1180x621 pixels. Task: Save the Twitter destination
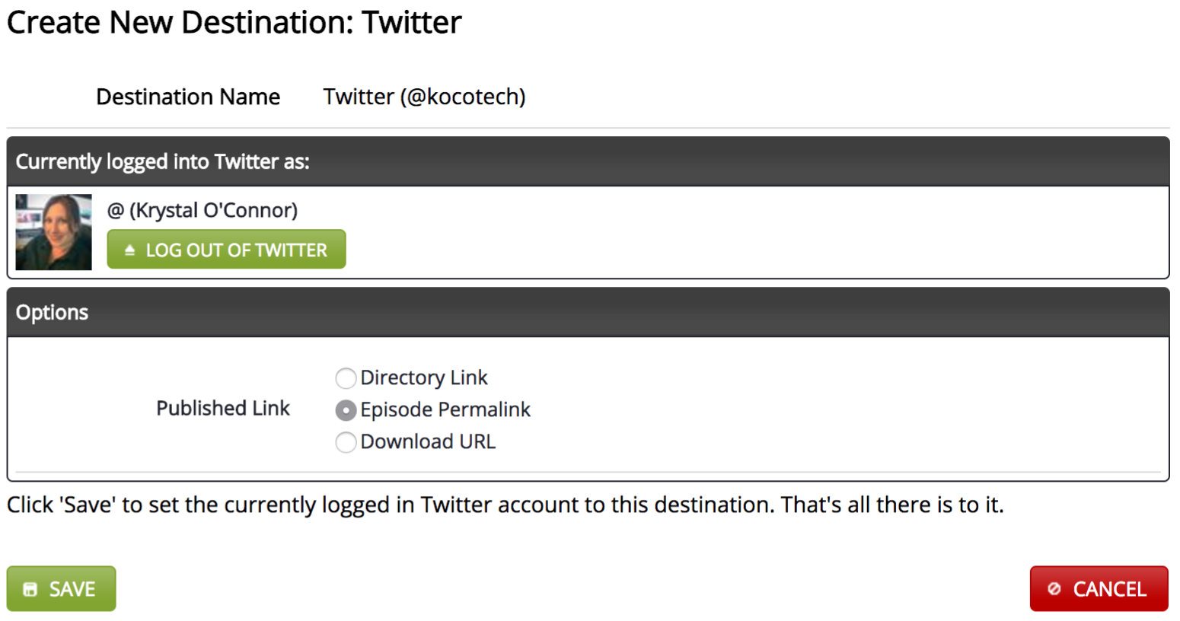[x=61, y=588]
